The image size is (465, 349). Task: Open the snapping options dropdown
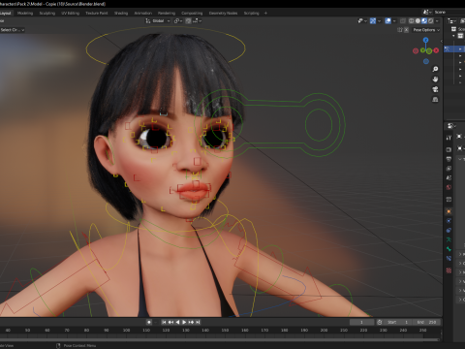[198, 20]
